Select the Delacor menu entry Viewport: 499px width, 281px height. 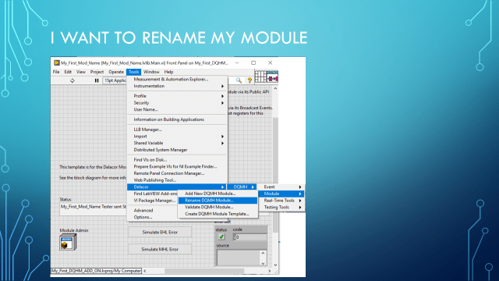pos(177,187)
